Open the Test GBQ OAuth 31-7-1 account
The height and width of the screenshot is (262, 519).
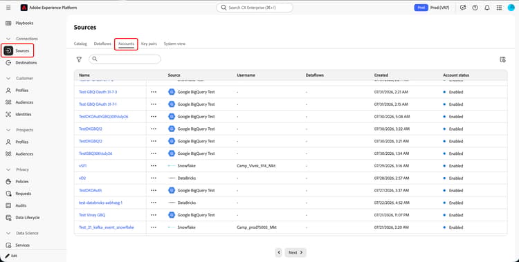[x=98, y=104]
